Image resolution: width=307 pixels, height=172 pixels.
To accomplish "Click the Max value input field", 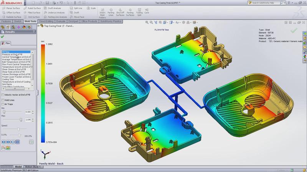I will 28,120.
